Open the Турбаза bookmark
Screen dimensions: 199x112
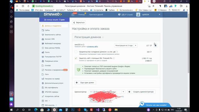pyautogui.click(x=110, y=10)
